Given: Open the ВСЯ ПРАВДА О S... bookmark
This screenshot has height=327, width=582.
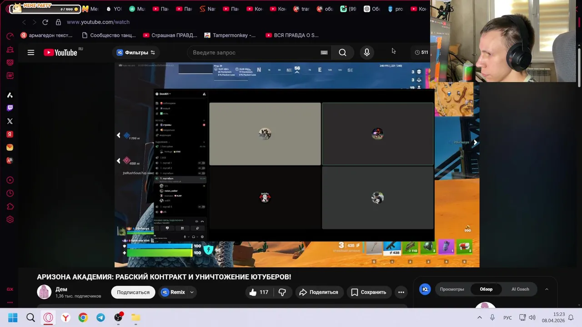Looking at the screenshot, I should [x=292, y=35].
